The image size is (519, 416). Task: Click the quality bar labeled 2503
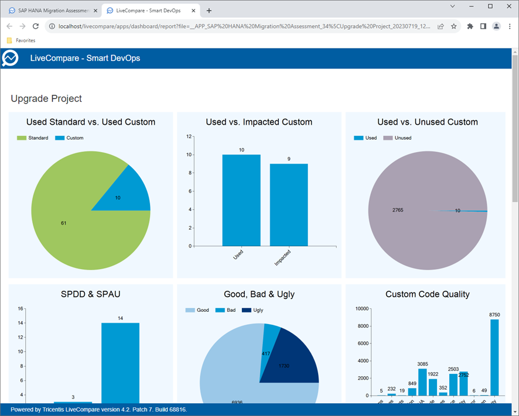click(453, 384)
